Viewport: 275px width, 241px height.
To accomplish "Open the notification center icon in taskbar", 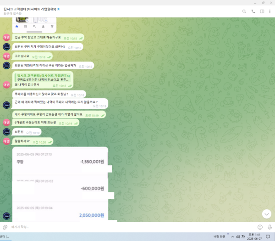I will [x=268, y=236].
